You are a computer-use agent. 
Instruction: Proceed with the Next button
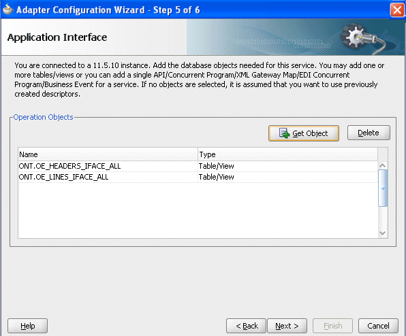point(287,326)
